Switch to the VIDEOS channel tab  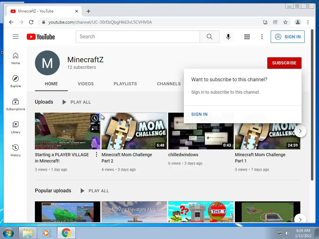86,84
